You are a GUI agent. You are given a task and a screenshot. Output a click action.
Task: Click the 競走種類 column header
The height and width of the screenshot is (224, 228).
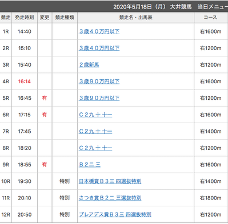click(x=65, y=18)
